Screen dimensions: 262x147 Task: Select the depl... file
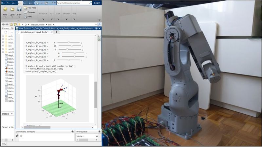9,55
